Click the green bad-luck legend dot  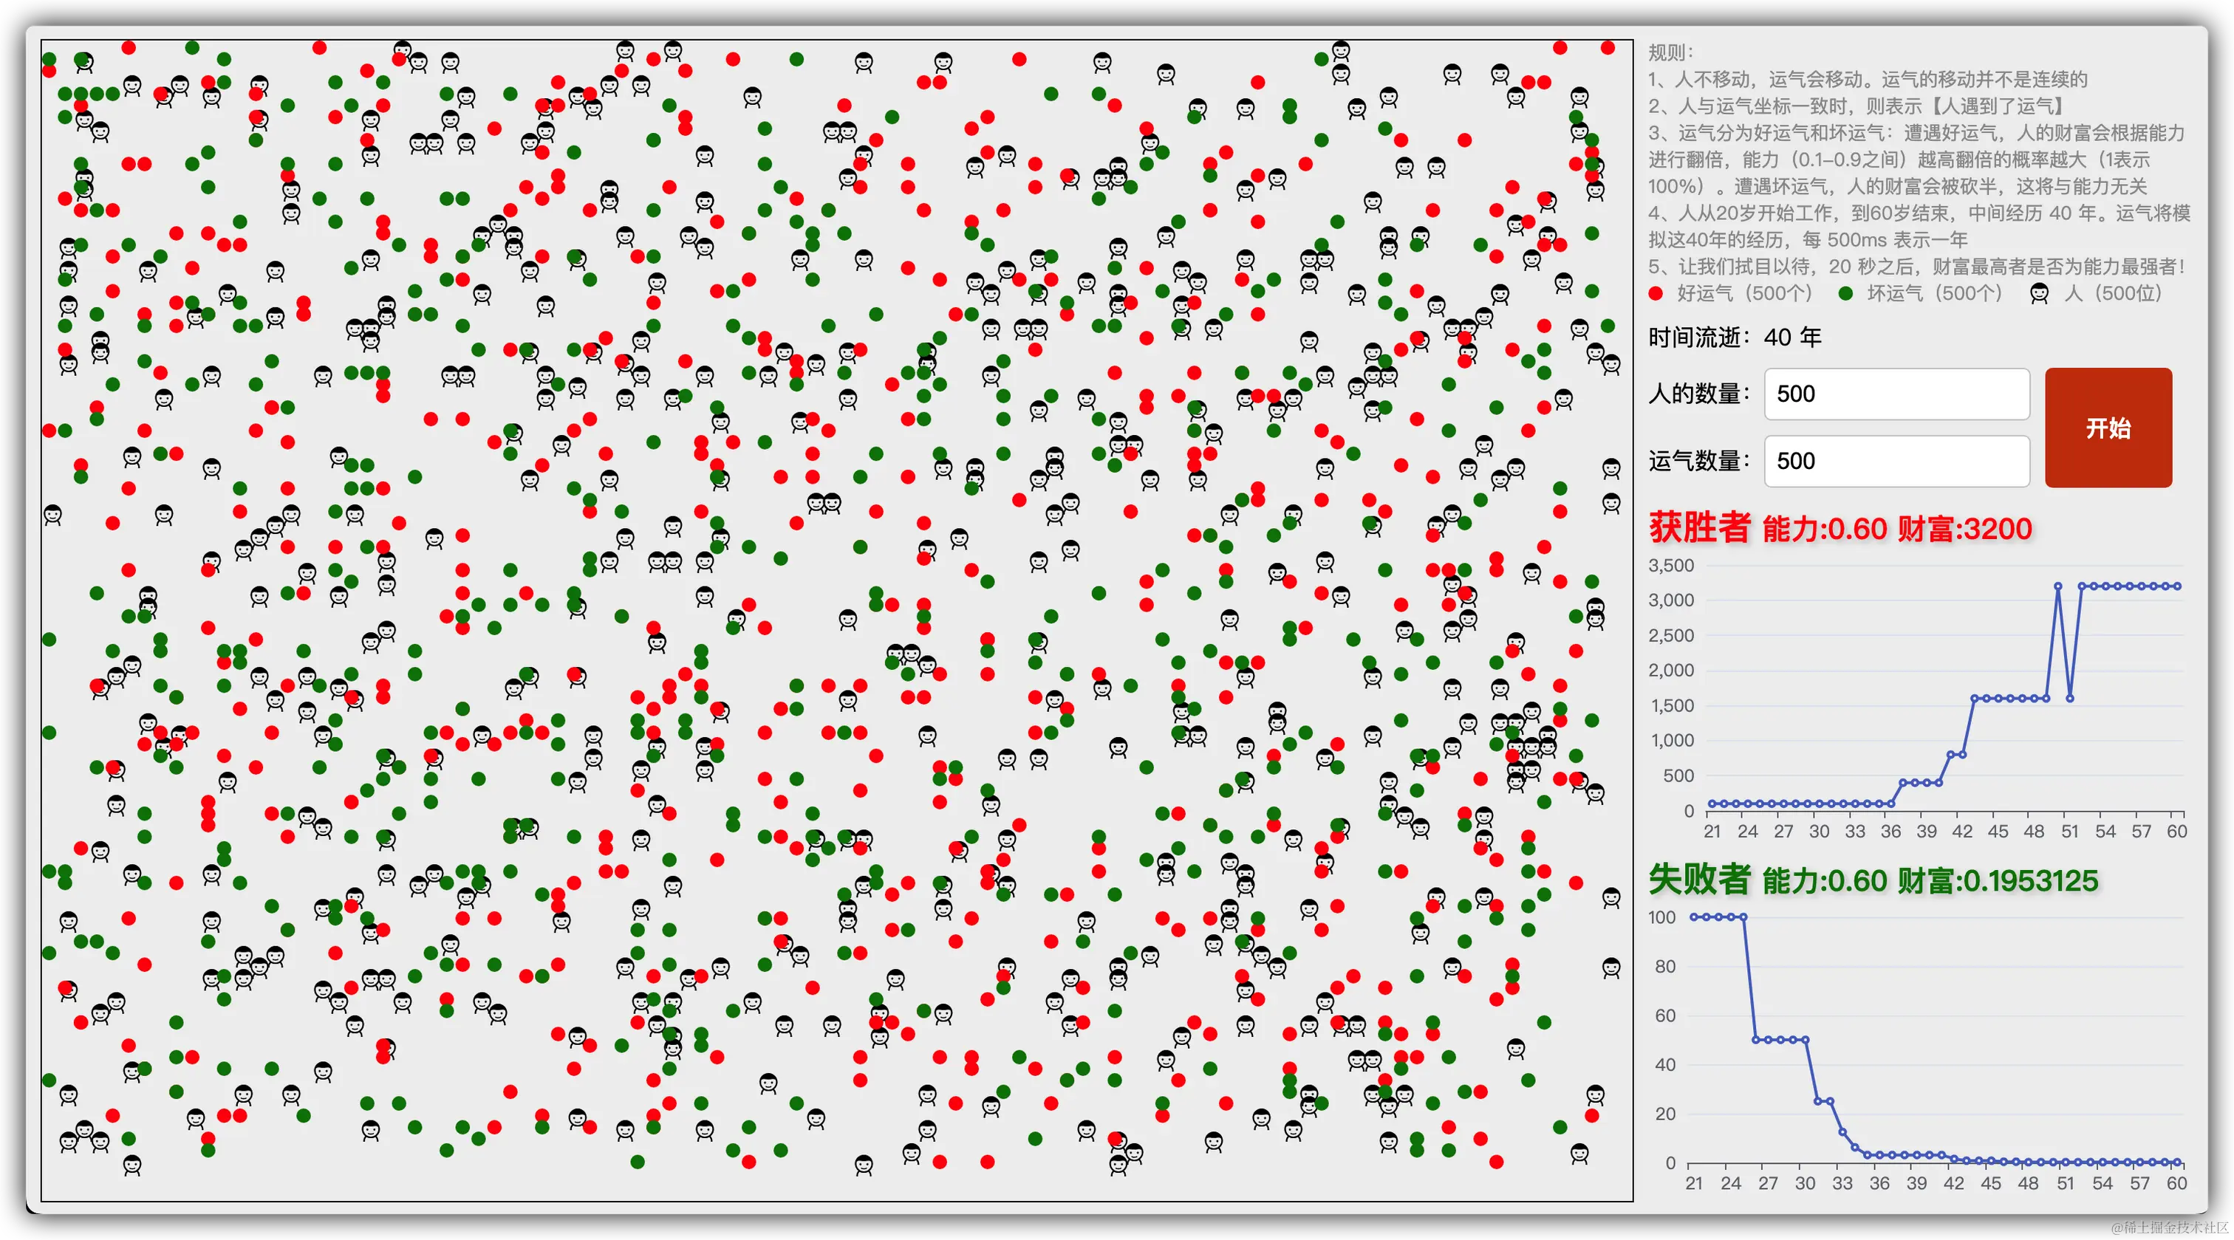click(x=1845, y=294)
